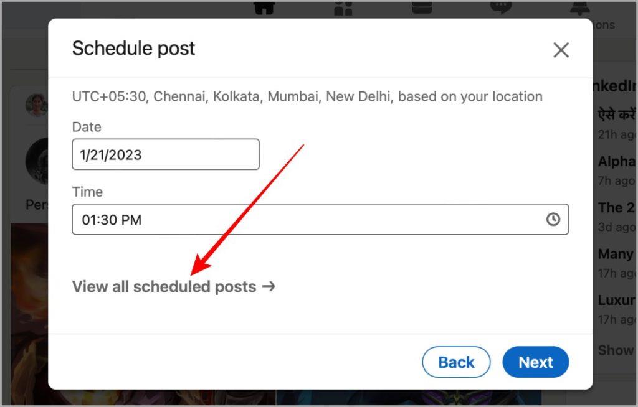Open the My Network people icon
Viewport: 638px width, 407px height.
[343, 8]
